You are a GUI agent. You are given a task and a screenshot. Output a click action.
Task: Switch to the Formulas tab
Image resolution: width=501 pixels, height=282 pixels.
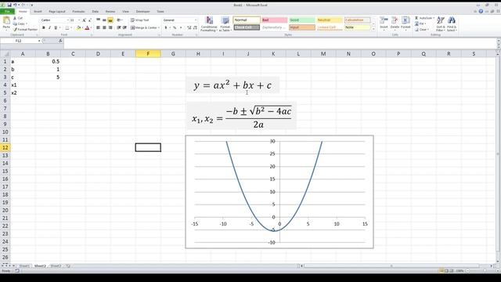click(x=78, y=11)
